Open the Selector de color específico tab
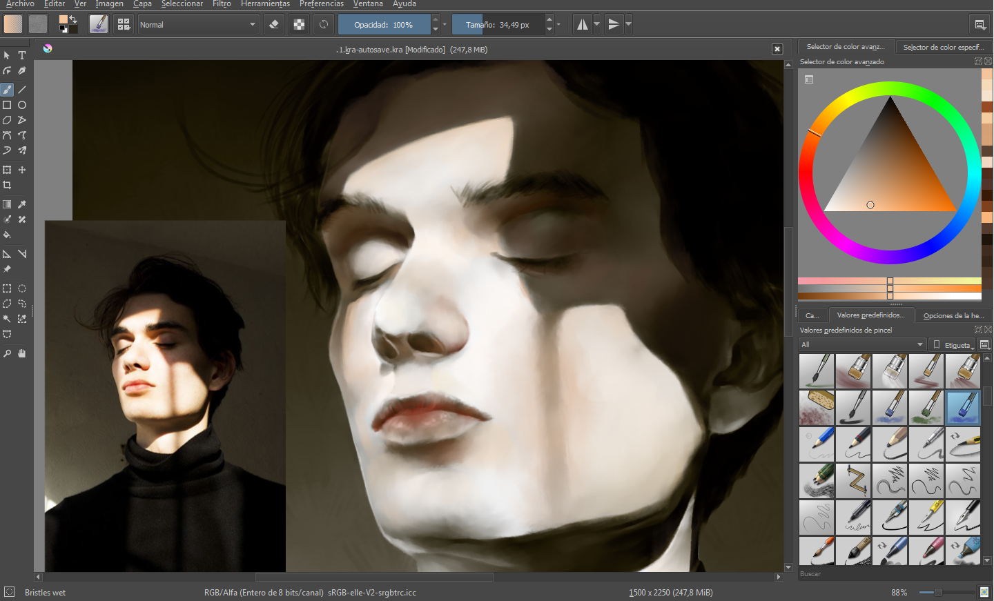 click(x=944, y=47)
